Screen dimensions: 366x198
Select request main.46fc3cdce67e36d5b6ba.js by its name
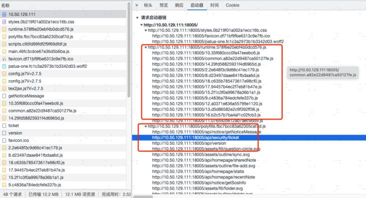pyautogui.click(x=38, y=51)
